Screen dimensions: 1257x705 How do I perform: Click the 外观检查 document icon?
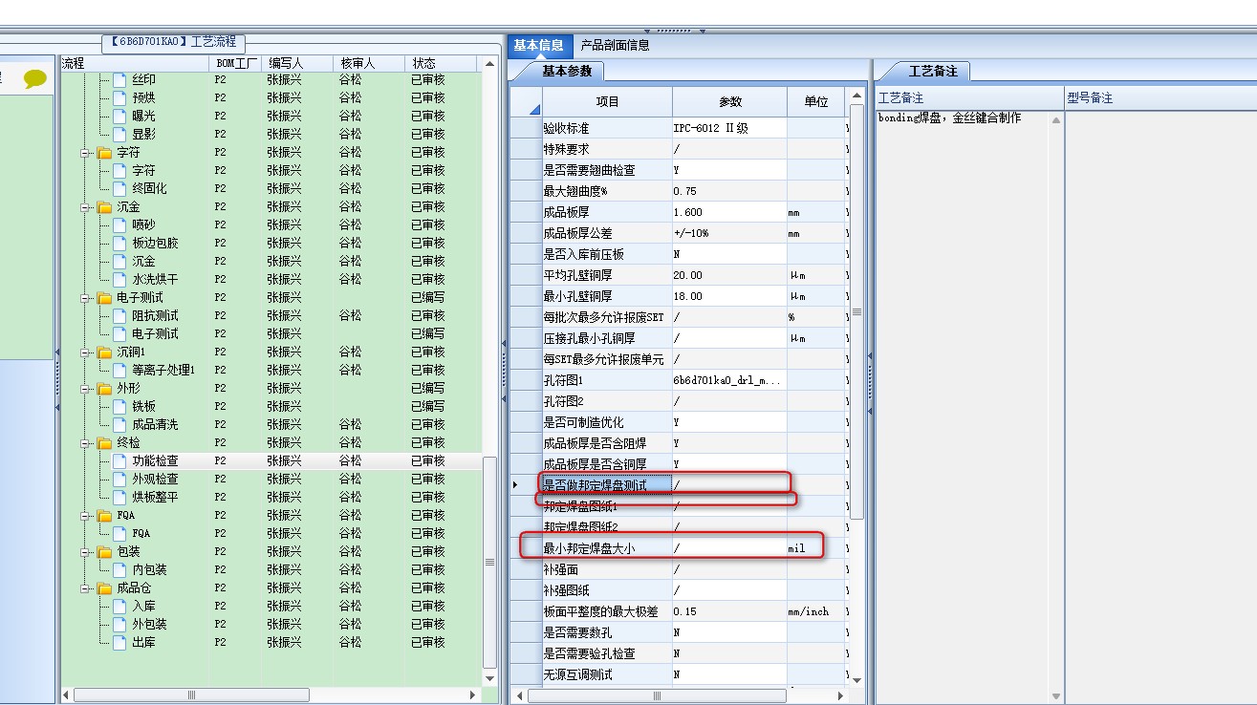119,479
